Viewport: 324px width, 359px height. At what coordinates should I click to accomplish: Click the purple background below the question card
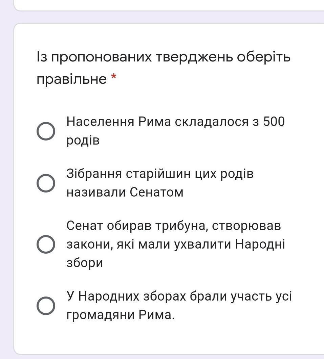[169, 357]
